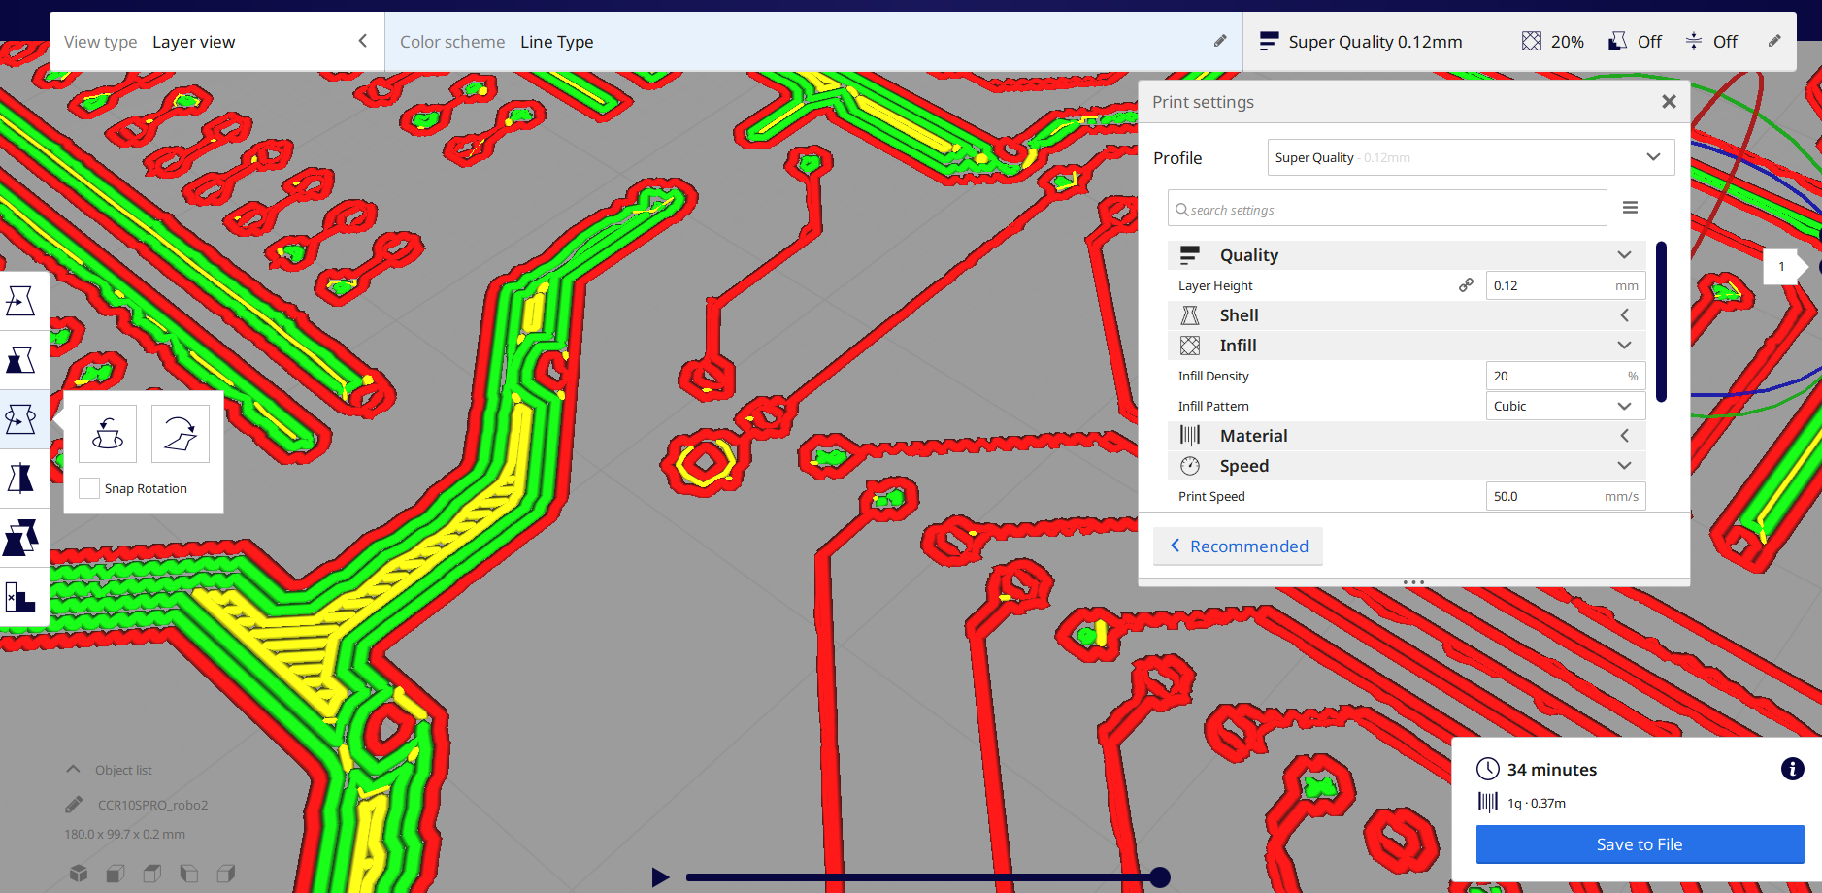The image size is (1822, 893).
Task: Select the Move tool in left toolbar
Action: point(20,301)
